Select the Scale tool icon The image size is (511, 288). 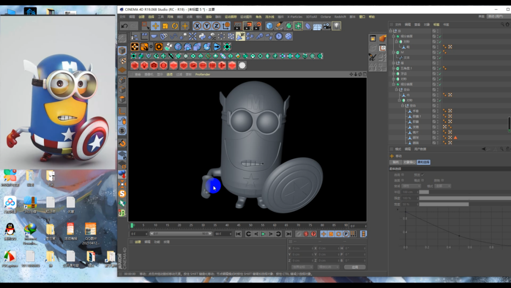(x=165, y=26)
